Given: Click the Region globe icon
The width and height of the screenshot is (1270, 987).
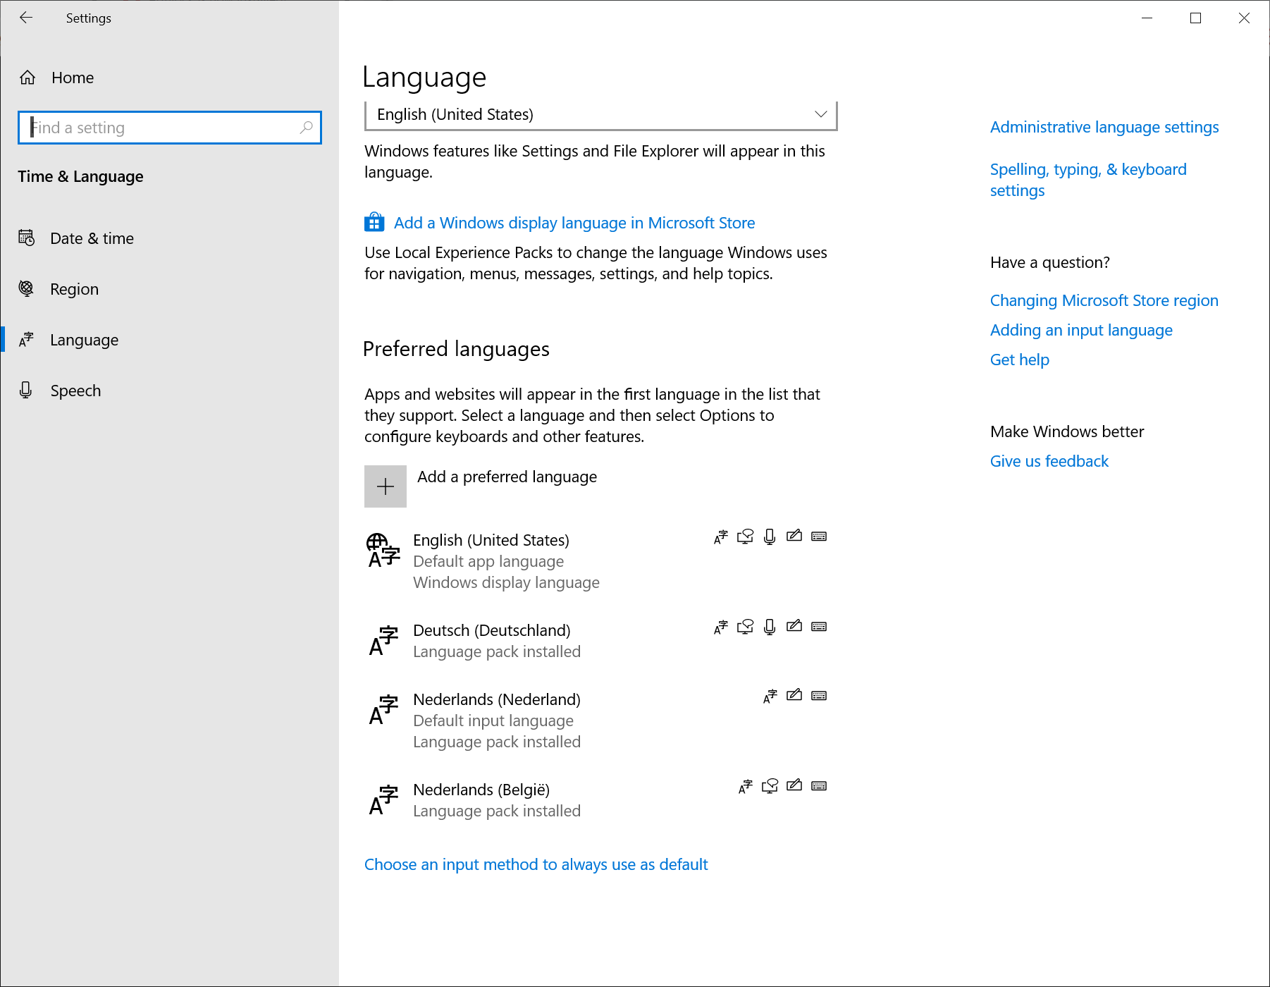Looking at the screenshot, I should [x=26, y=288].
